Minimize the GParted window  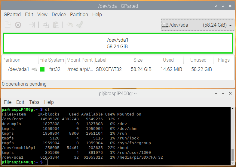(x=216, y=6)
